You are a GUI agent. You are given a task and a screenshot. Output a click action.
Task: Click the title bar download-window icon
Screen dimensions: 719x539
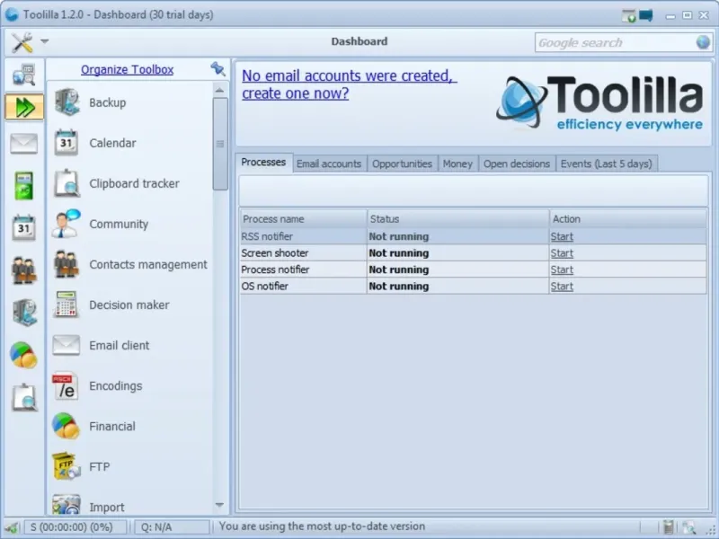[628, 15]
